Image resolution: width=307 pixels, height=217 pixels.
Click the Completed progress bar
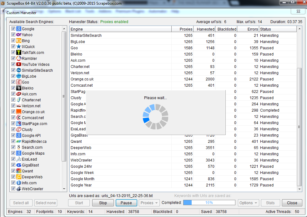point(209,203)
